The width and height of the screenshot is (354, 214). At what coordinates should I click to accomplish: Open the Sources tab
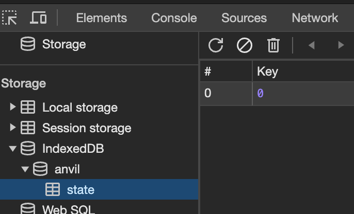pyautogui.click(x=244, y=18)
